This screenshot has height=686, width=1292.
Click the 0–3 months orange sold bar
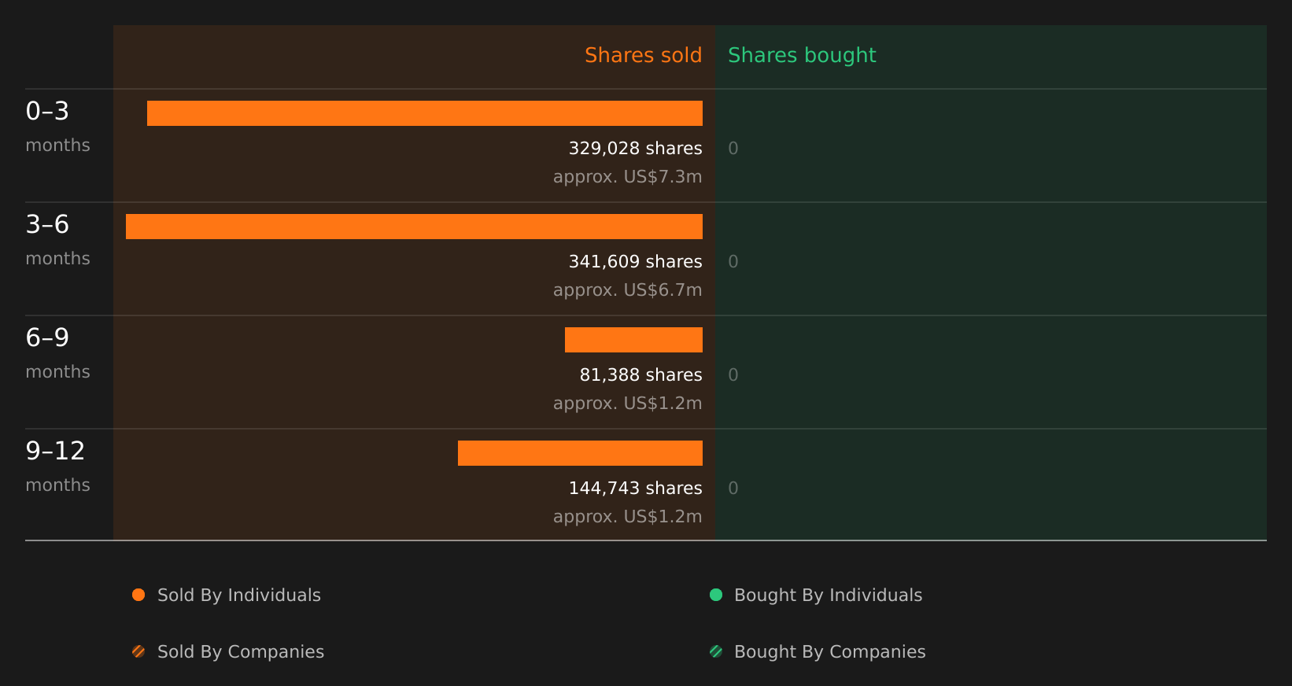(x=425, y=113)
